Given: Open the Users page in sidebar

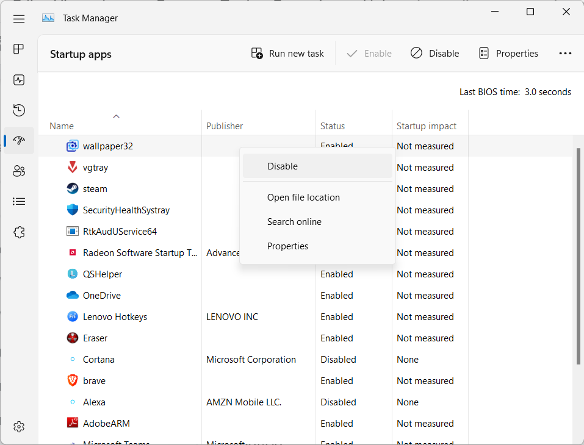Looking at the screenshot, I should (x=19, y=171).
